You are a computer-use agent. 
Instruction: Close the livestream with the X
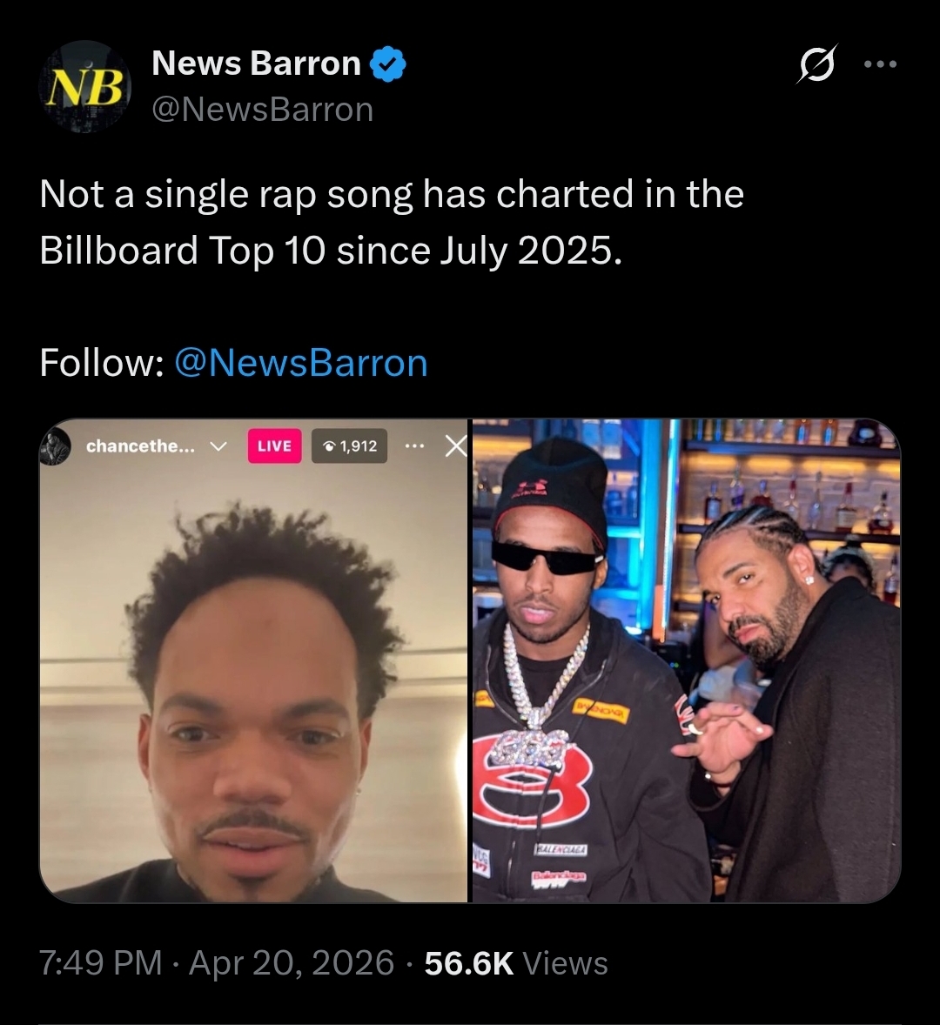click(x=456, y=446)
